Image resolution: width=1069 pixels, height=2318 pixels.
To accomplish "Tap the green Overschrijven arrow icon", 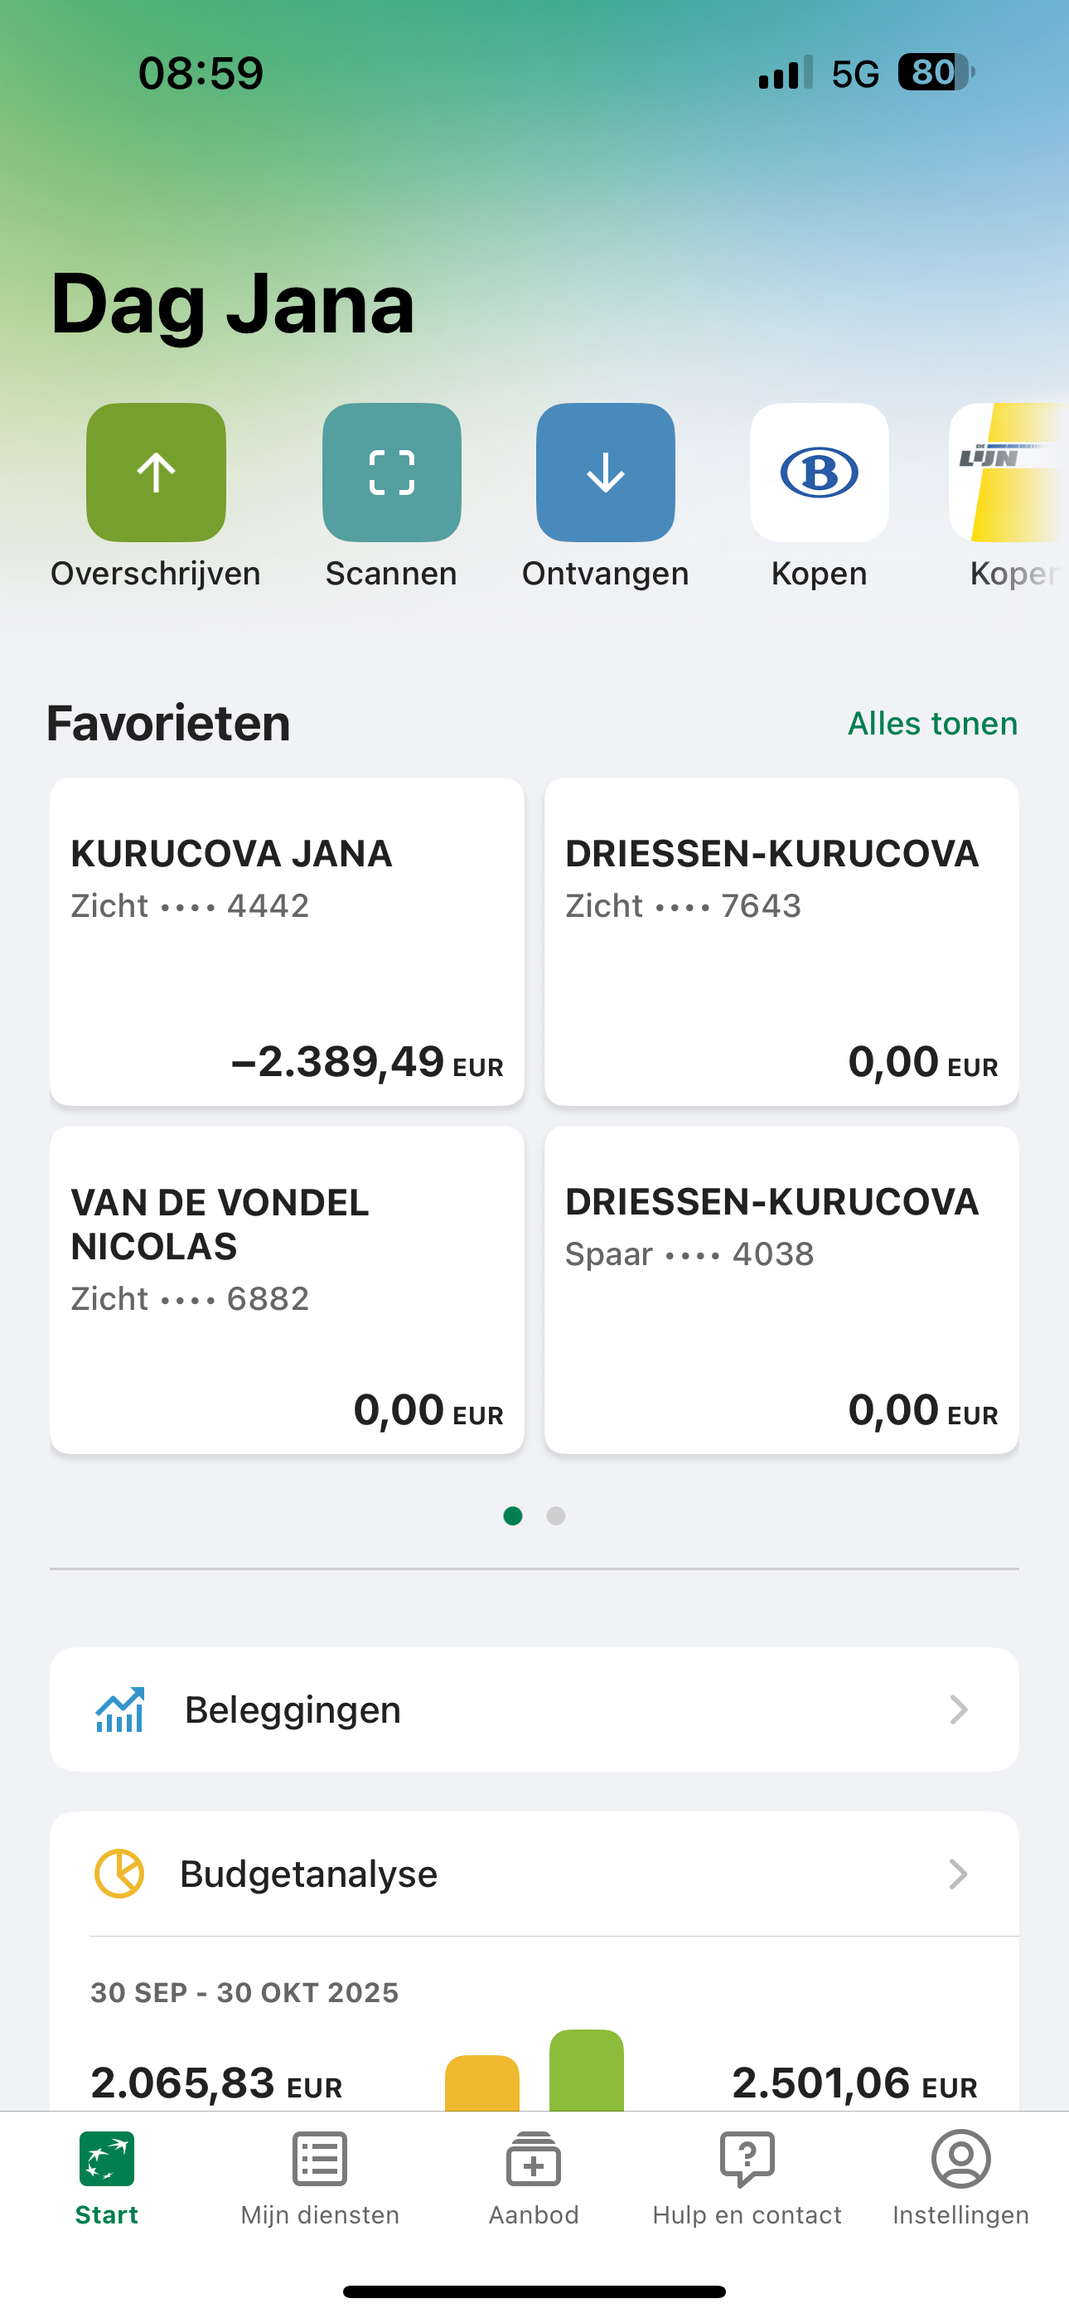I will tap(156, 473).
